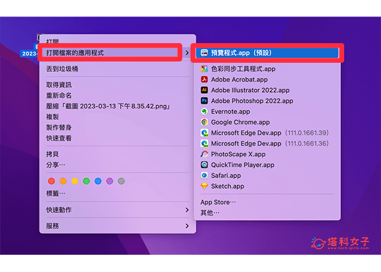Expand the 快速動作 submenu arrow

[187, 210]
